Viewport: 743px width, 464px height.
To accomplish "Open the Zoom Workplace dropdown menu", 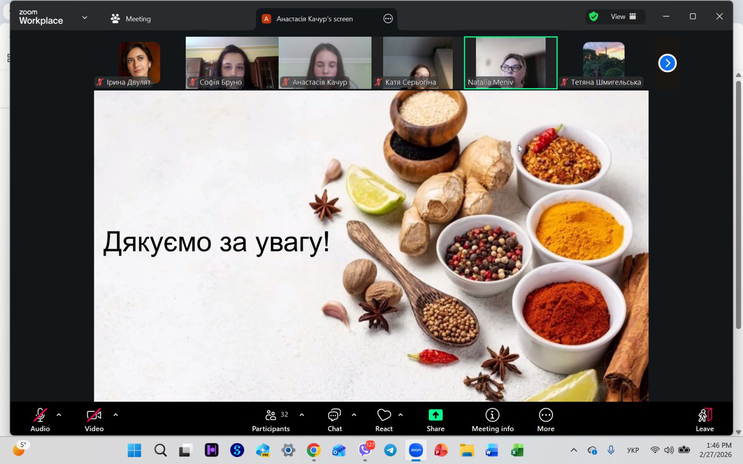I will click(x=85, y=18).
